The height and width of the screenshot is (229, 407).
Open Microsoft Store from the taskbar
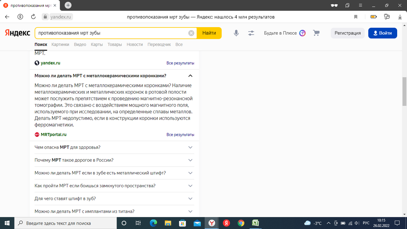[x=182, y=223]
